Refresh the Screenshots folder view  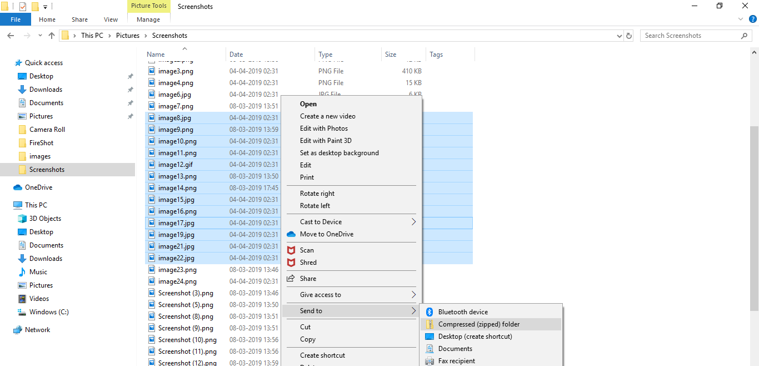coord(629,36)
